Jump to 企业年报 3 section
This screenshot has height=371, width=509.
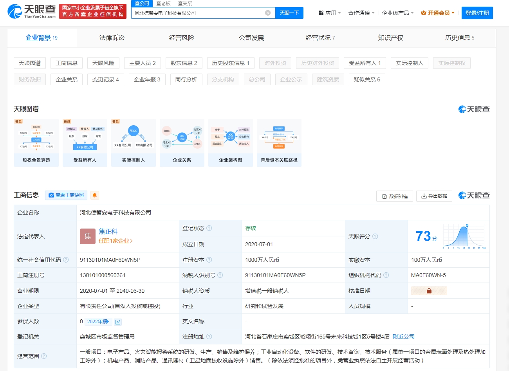147,79
